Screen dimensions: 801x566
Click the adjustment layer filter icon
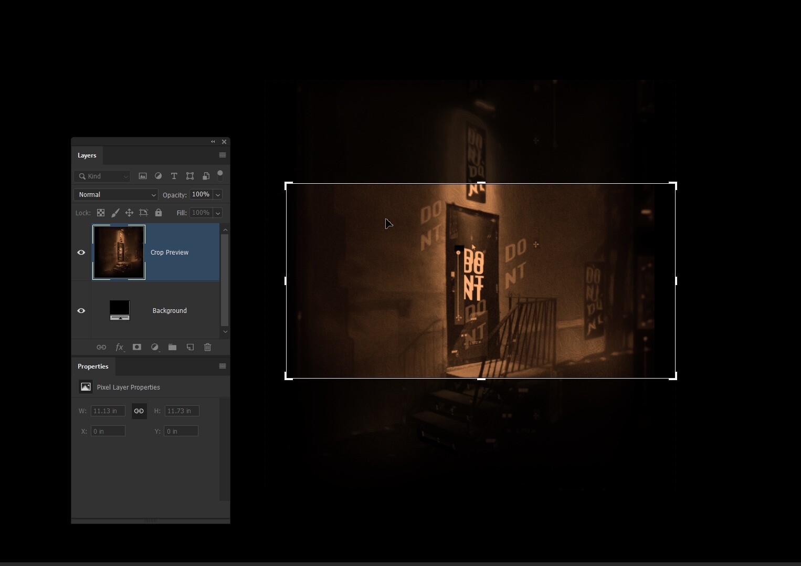click(x=158, y=176)
